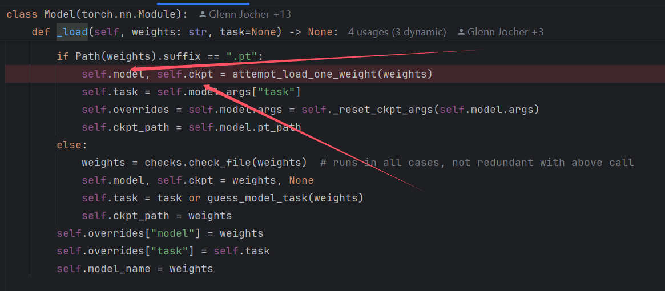Click the highlighted _load method name
Screen dimensions: 665x291
pyautogui.click(x=72, y=32)
